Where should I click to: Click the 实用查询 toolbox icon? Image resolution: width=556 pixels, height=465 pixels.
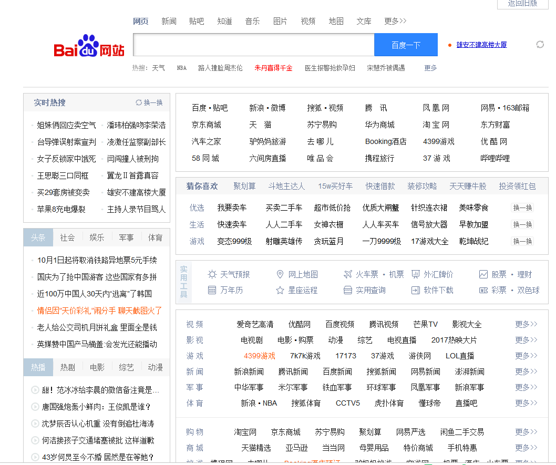(x=348, y=290)
